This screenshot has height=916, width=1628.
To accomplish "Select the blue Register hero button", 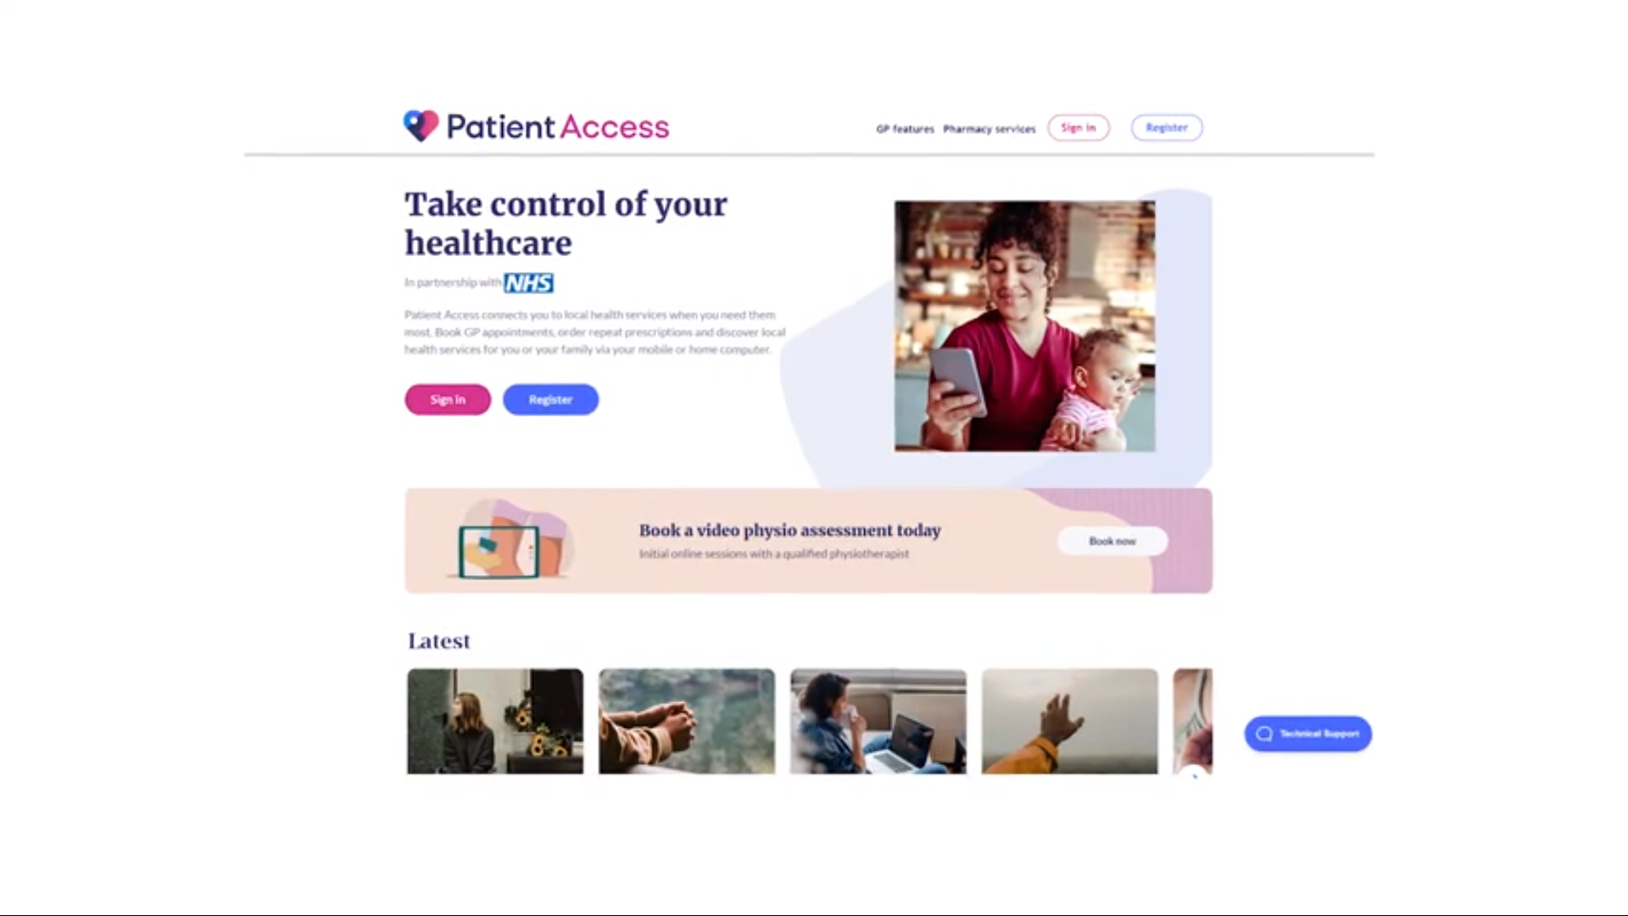I will [x=550, y=399].
